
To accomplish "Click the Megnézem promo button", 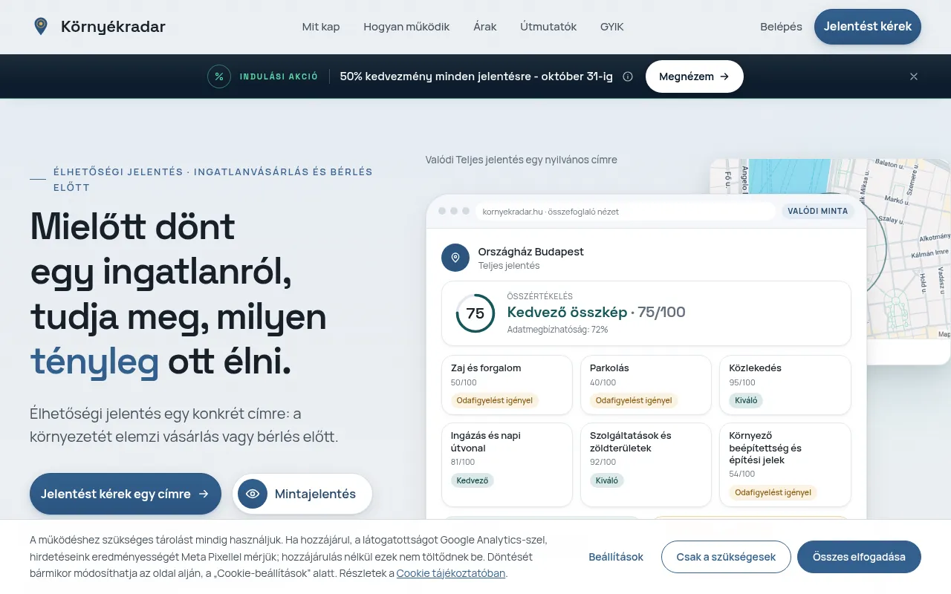I will point(694,76).
